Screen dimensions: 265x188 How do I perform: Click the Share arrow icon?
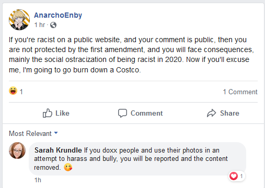[212, 113]
